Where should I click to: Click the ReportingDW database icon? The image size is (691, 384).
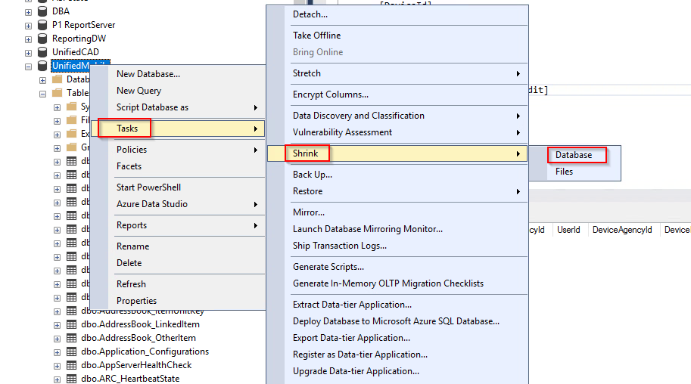pyautogui.click(x=42, y=39)
